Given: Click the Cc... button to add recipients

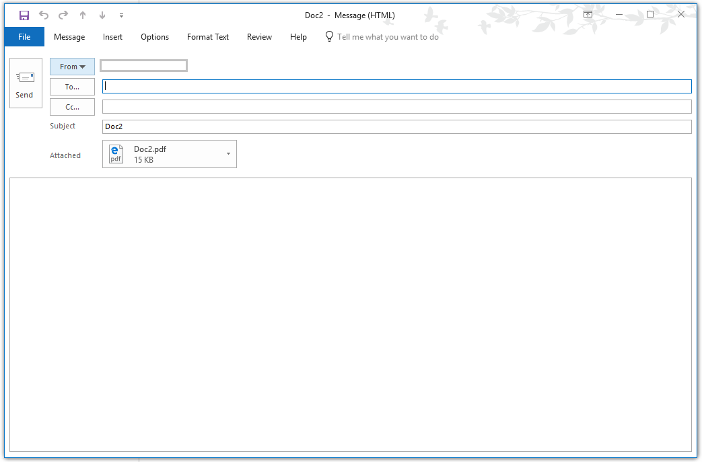Looking at the screenshot, I should [72, 107].
